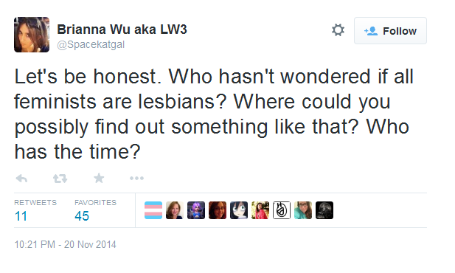Open the three-dot more options menu
455x273 pixels.
click(136, 178)
